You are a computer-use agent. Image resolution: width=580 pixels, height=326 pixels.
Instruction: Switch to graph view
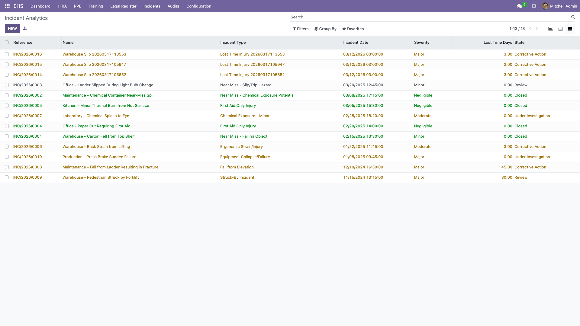550,29
